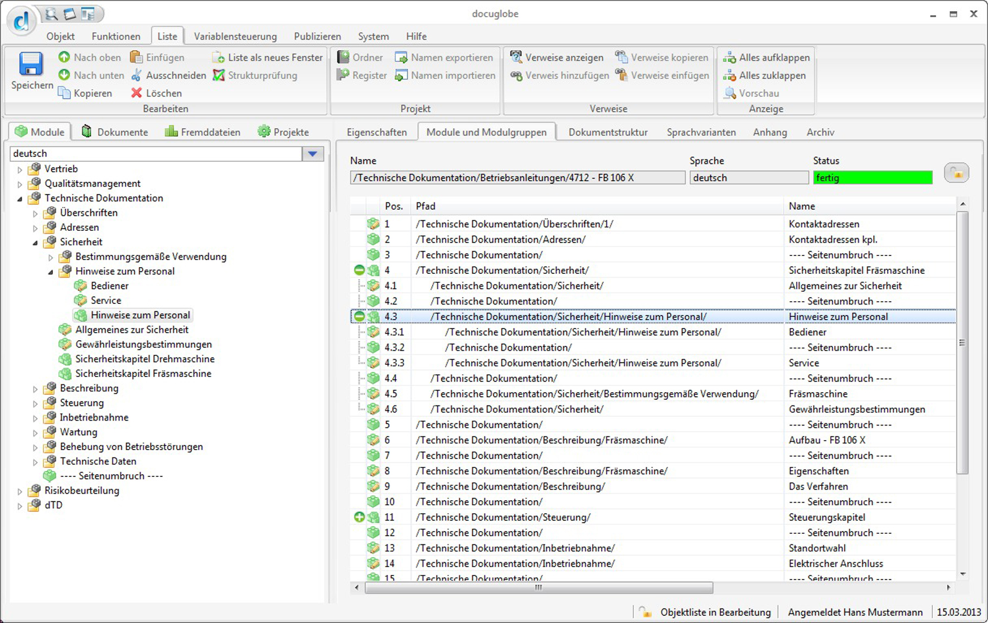Click the lock icon beside the status field
Screen dimensions: 988x623
point(956,173)
